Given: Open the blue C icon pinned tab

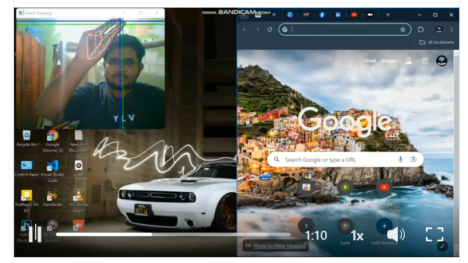Looking at the screenshot, I should coord(290,15).
